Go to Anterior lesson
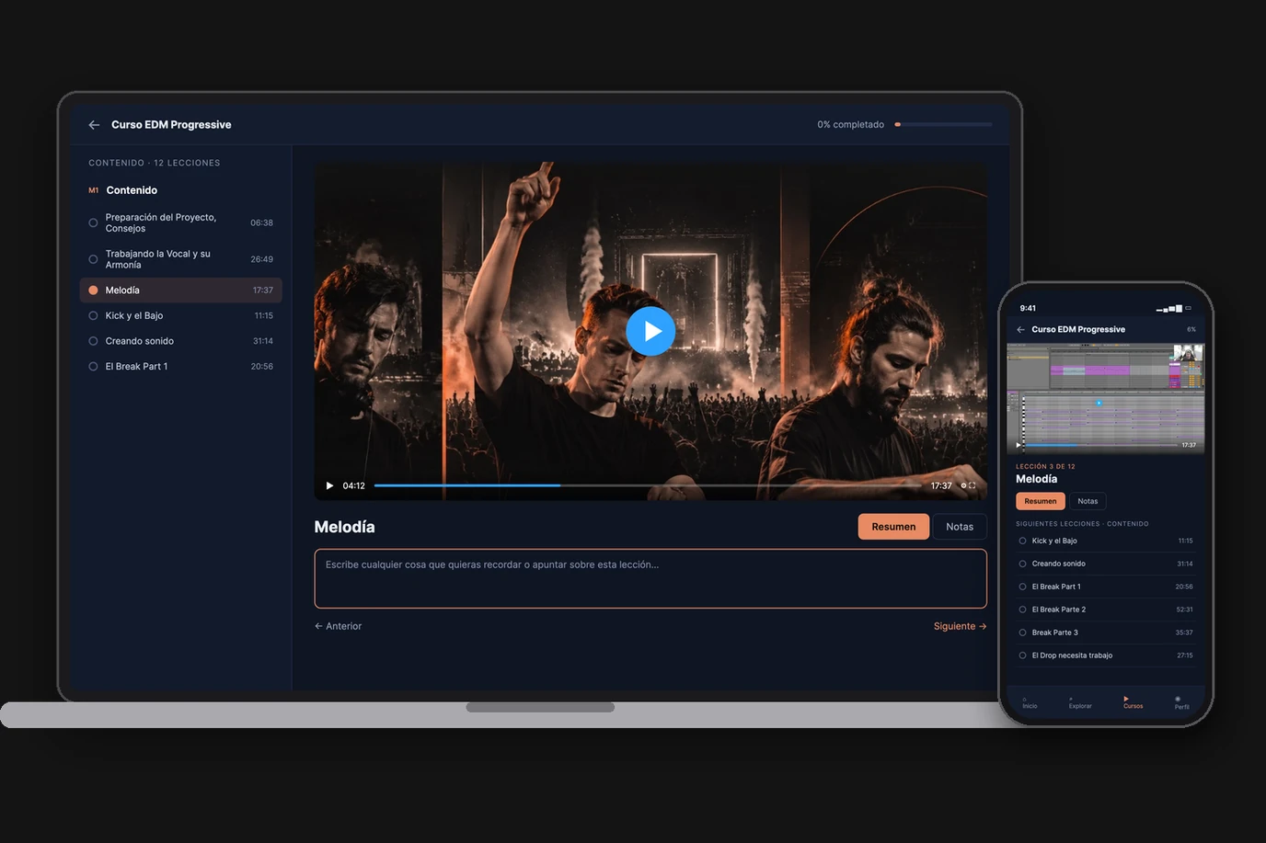1266x843 pixels. 338,626
